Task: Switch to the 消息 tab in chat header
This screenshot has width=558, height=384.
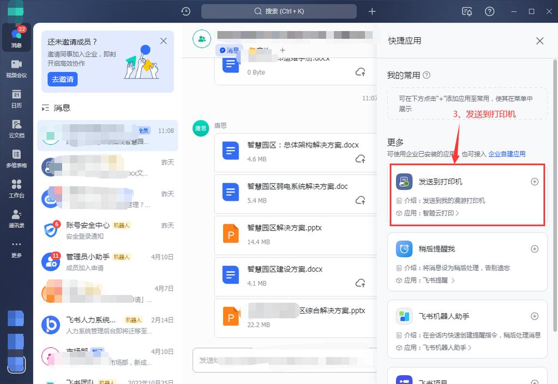Action: coord(230,50)
